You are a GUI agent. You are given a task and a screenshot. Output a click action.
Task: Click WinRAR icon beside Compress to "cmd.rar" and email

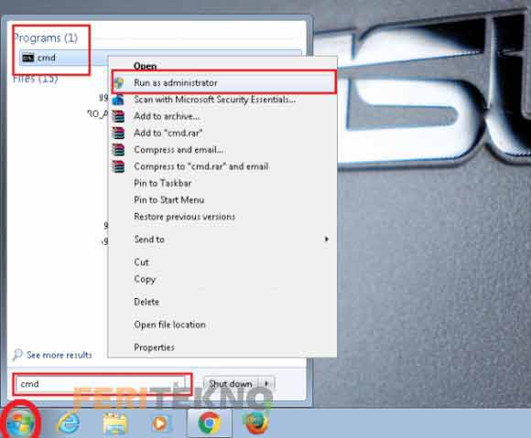118,166
